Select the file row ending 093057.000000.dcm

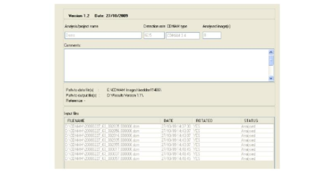pyautogui.click(x=169, y=159)
